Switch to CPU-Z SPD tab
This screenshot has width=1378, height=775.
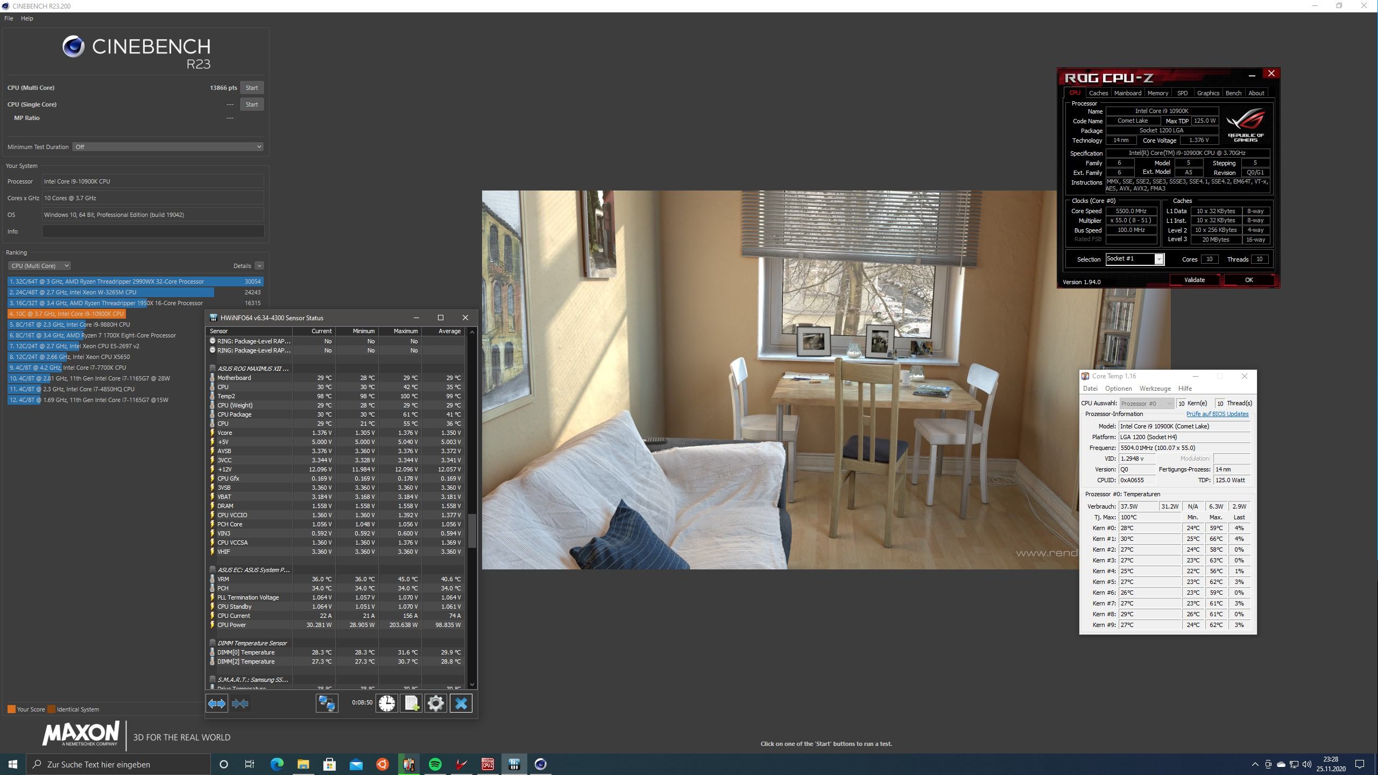1182,93
